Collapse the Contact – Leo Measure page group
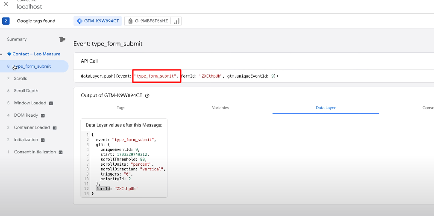This screenshot has width=434, height=216. tap(1, 54)
